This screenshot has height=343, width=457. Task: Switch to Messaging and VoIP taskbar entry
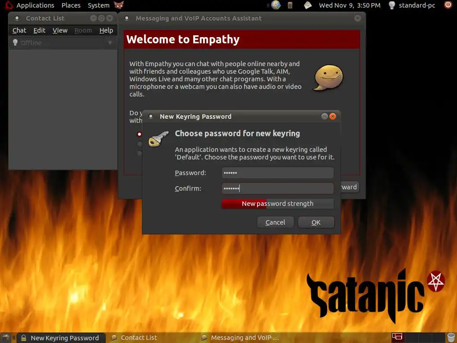tap(240, 338)
